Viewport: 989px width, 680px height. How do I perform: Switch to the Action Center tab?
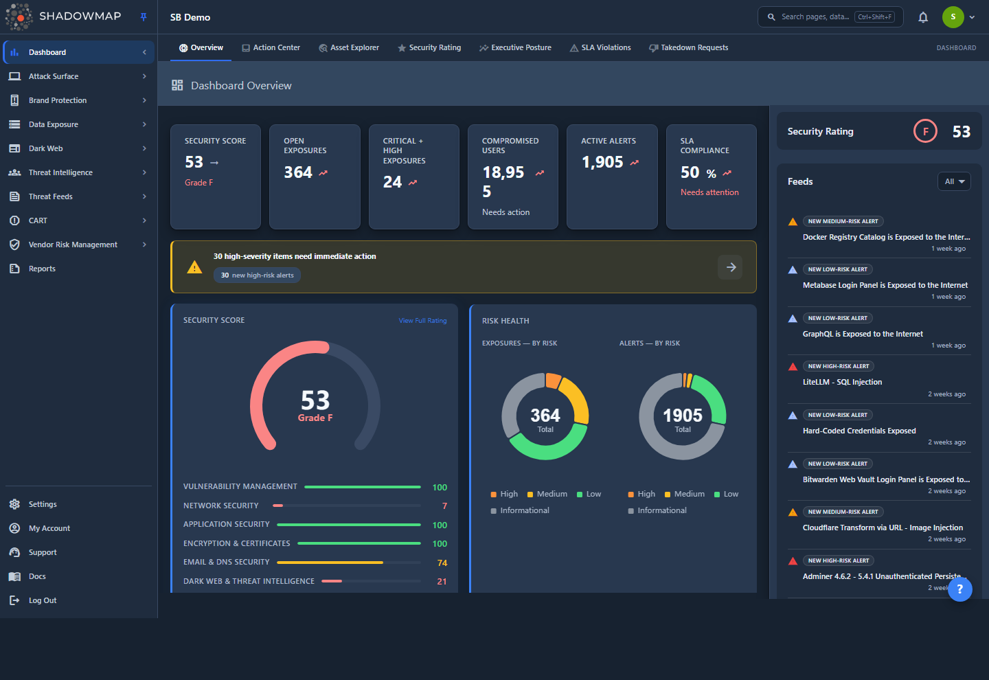(271, 48)
